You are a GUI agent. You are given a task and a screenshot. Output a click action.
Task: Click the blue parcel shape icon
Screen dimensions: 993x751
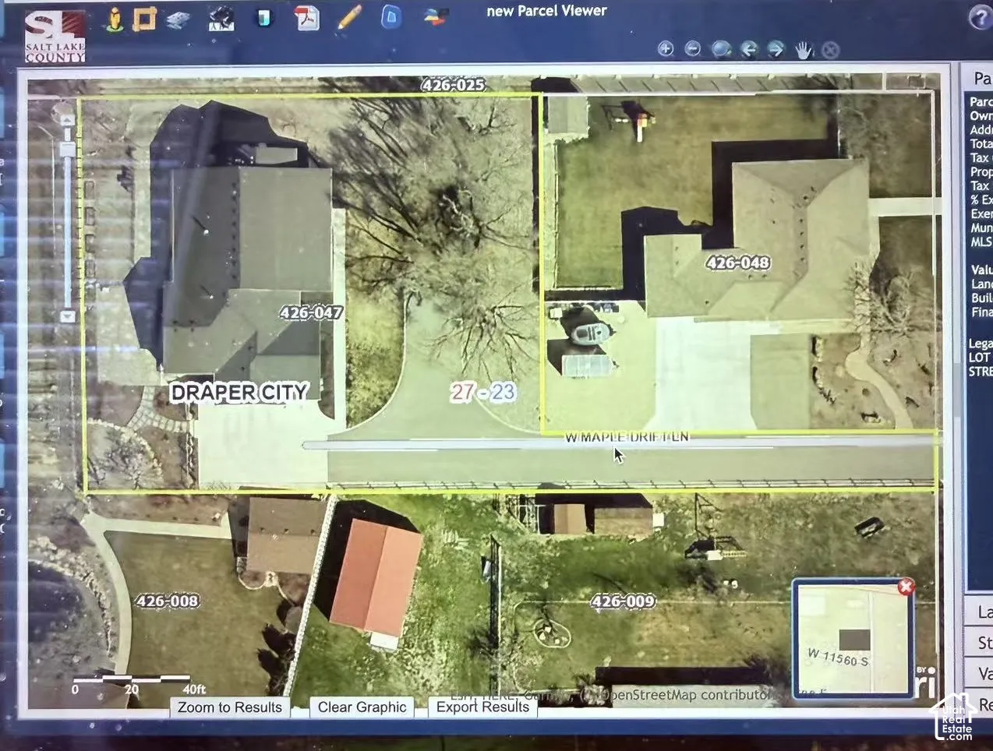coord(391,17)
